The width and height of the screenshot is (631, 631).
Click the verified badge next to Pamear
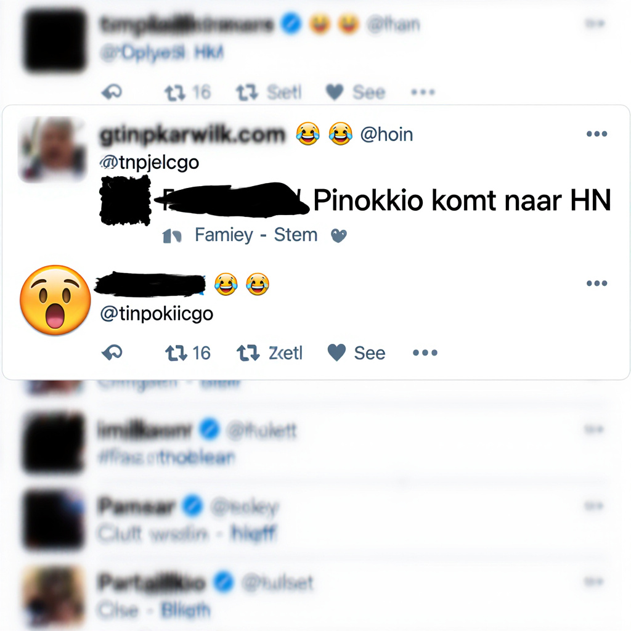[x=193, y=506]
